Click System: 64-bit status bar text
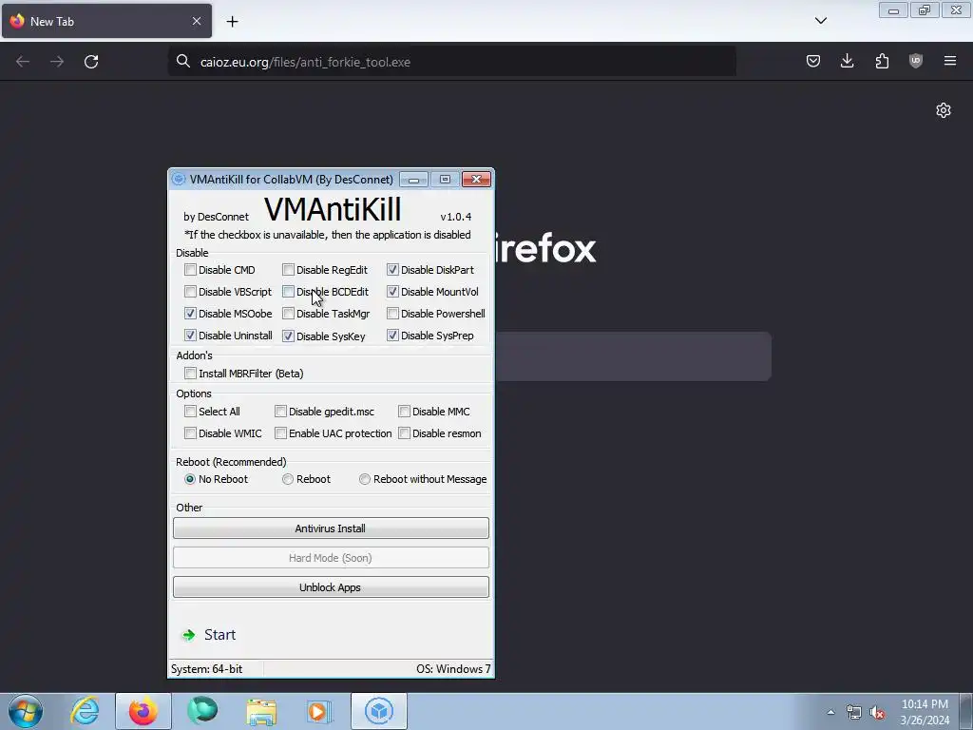 coord(206,668)
